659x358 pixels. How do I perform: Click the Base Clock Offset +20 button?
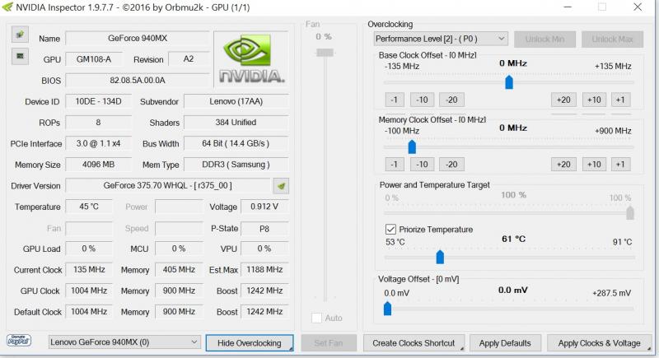(563, 100)
